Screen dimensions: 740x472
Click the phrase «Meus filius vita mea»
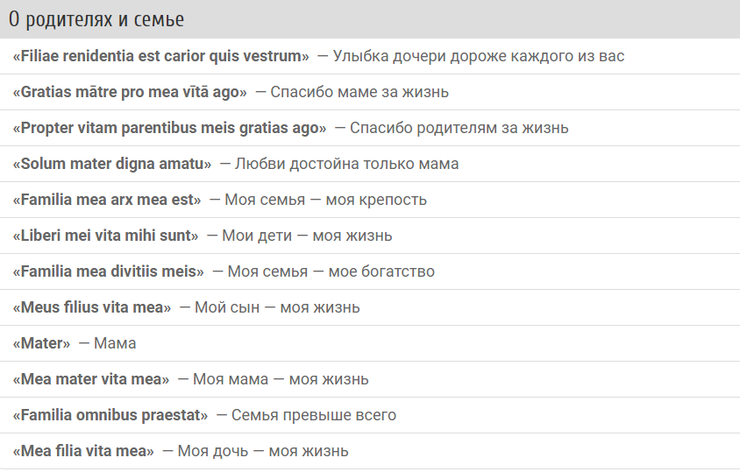click(92, 307)
